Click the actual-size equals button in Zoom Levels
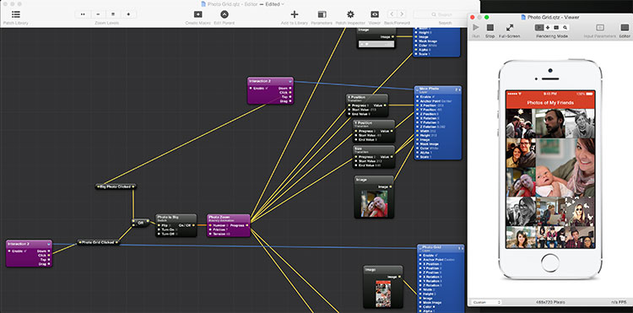 113,14
